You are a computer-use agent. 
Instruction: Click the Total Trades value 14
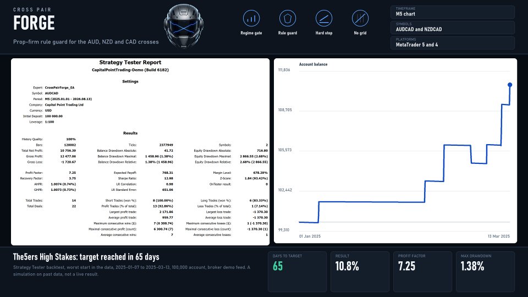click(x=74, y=200)
